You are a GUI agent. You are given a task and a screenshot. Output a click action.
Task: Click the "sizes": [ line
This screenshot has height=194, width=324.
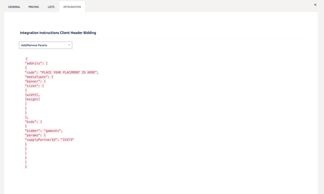(34, 86)
